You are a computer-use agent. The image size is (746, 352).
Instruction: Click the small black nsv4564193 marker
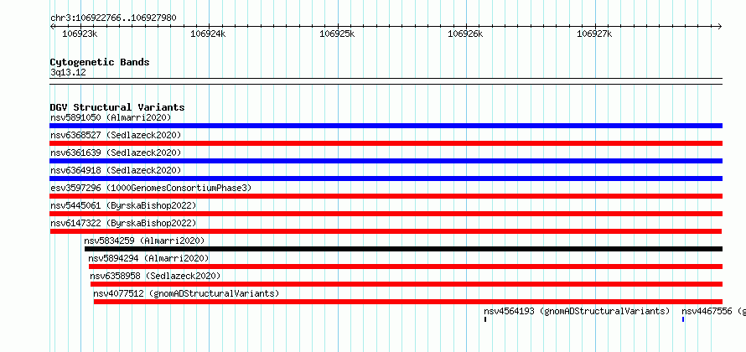(485, 319)
